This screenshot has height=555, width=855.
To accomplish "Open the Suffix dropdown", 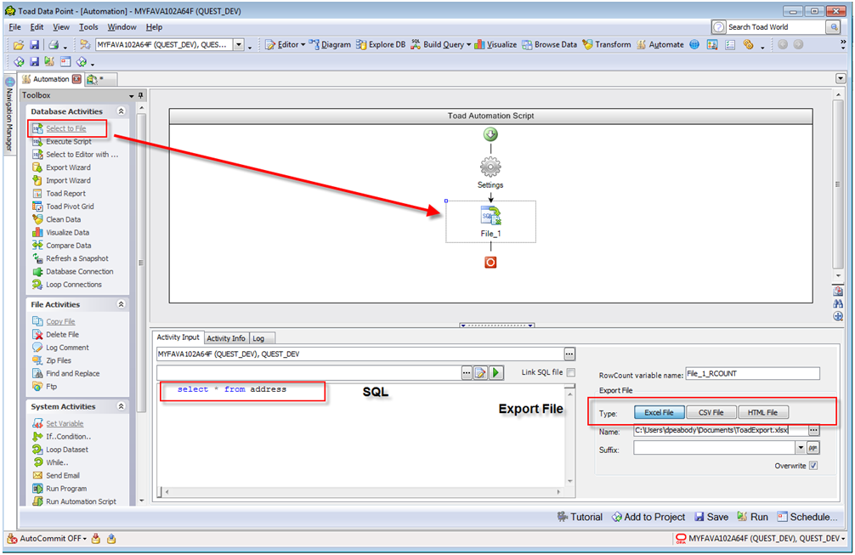I will pos(801,448).
